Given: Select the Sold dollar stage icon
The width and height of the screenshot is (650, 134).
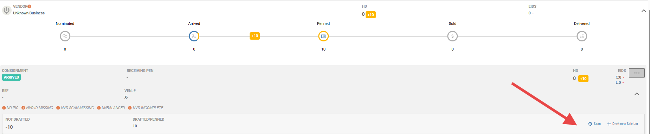Looking at the screenshot, I should (x=452, y=36).
